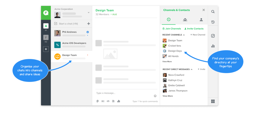This screenshot has width=264, height=118.
Task: Close the Channels & Contacts panel
Action: coord(204,10)
